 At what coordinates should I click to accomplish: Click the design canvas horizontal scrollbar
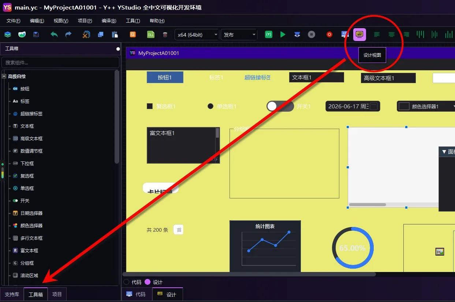[x=249, y=274]
